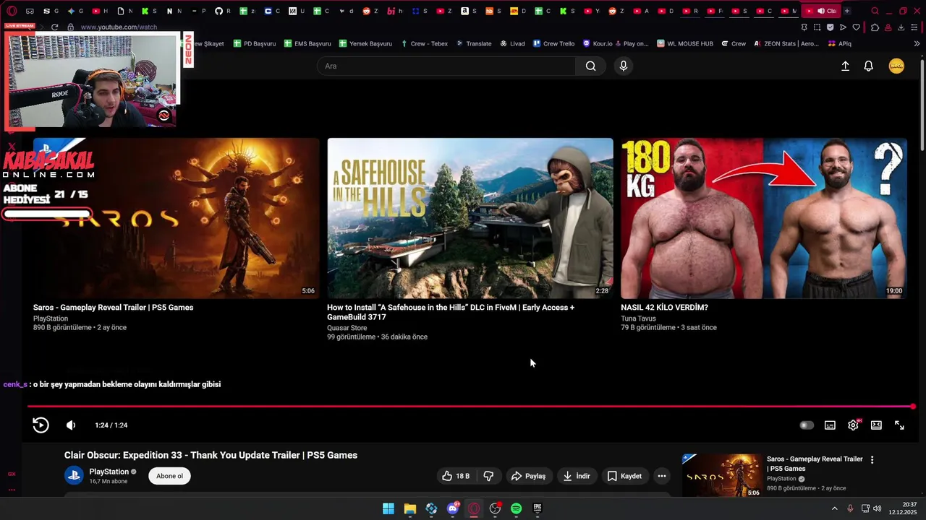
Task: Open the WL MOUSE HUB bookmark
Action: pos(684,43)
